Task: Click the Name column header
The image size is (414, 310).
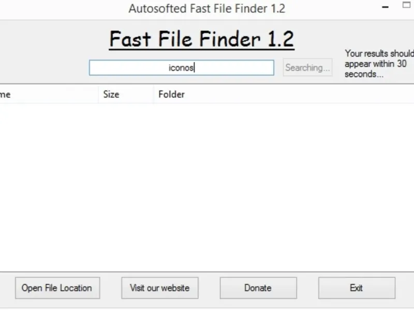Action: click(x=5, y=94)
